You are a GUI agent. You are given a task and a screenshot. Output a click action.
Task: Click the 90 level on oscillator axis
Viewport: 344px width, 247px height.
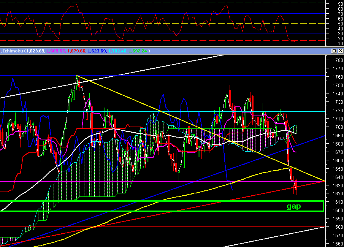tap(341, 4)
